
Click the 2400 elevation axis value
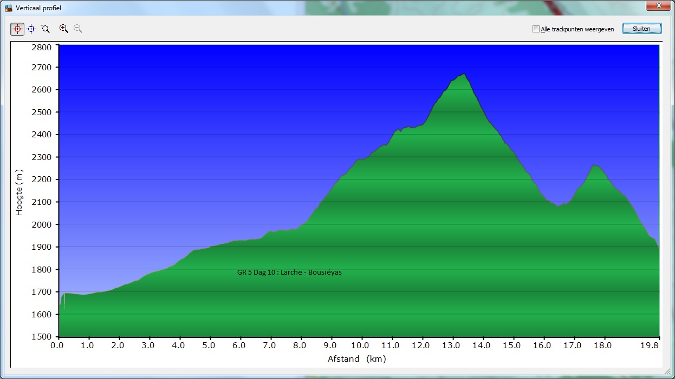[x=42, y=135]
